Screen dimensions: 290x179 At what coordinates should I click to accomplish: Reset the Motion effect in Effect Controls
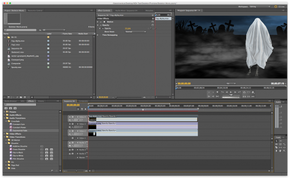153,22
